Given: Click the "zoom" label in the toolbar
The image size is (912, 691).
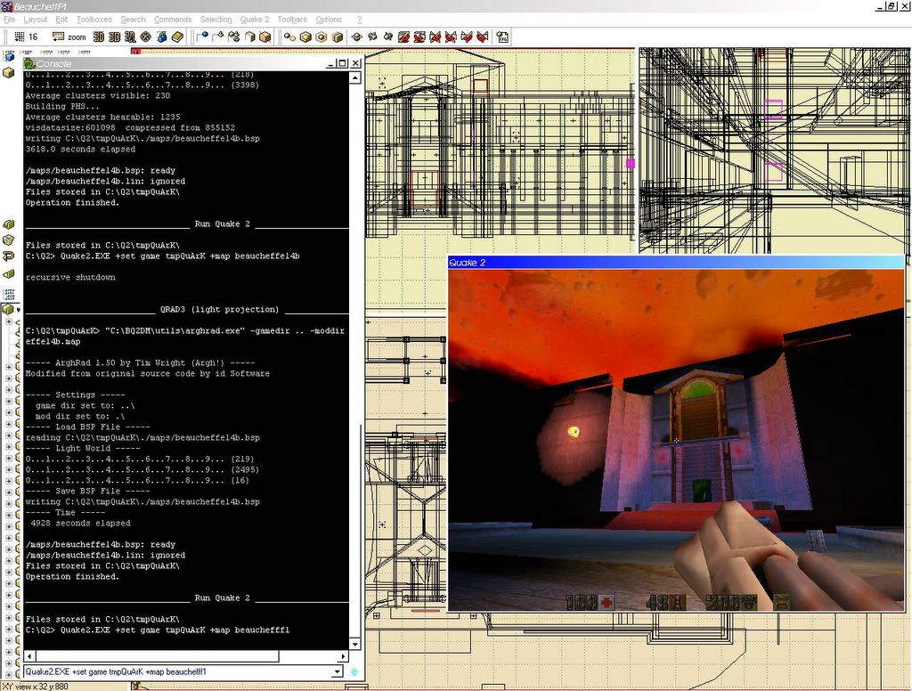Looking at the screenshot, I should click(77, 37).
